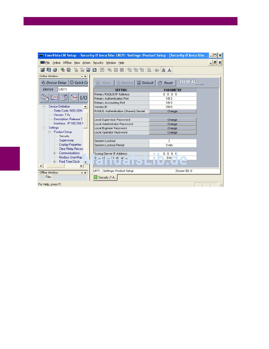
Task: Click the Syslog Server IP Address value
Action: click(x=173, y=154)
